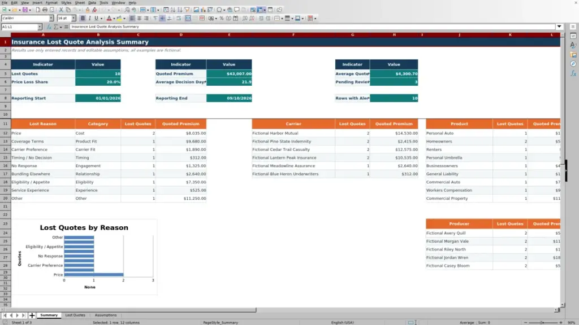Click the Cut scissors icon

tap(61, 10)
